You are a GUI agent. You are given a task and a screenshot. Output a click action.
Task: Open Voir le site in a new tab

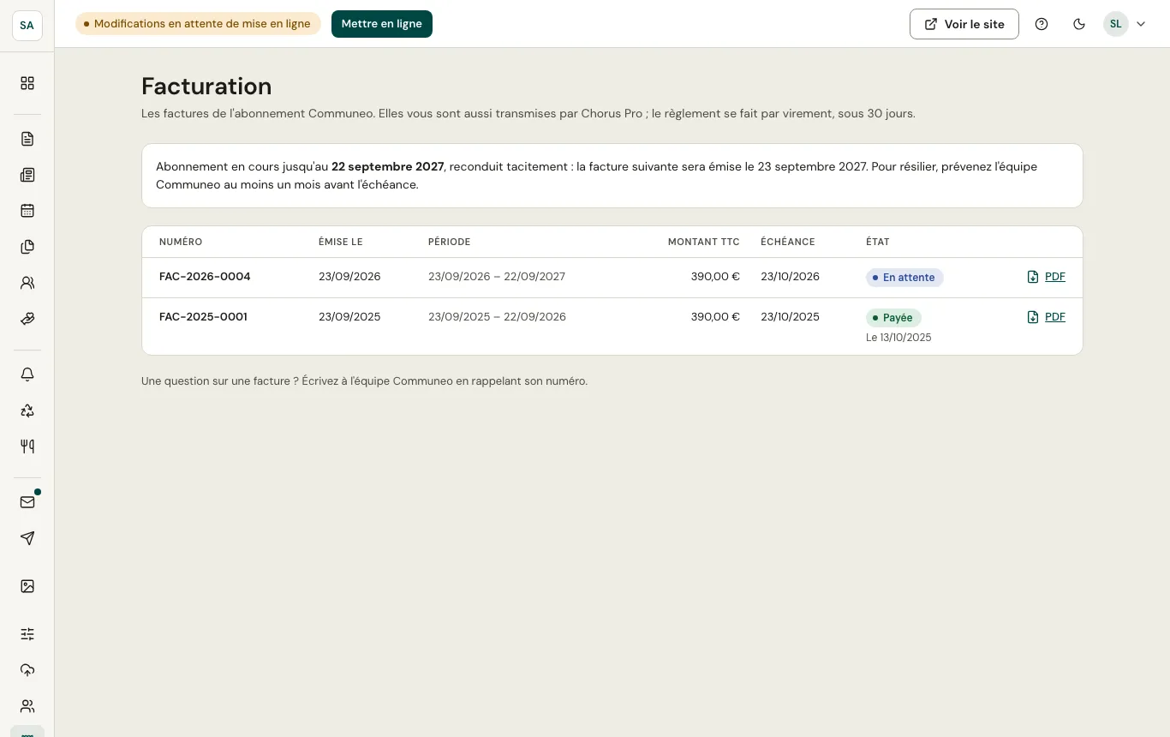point(964,24)
